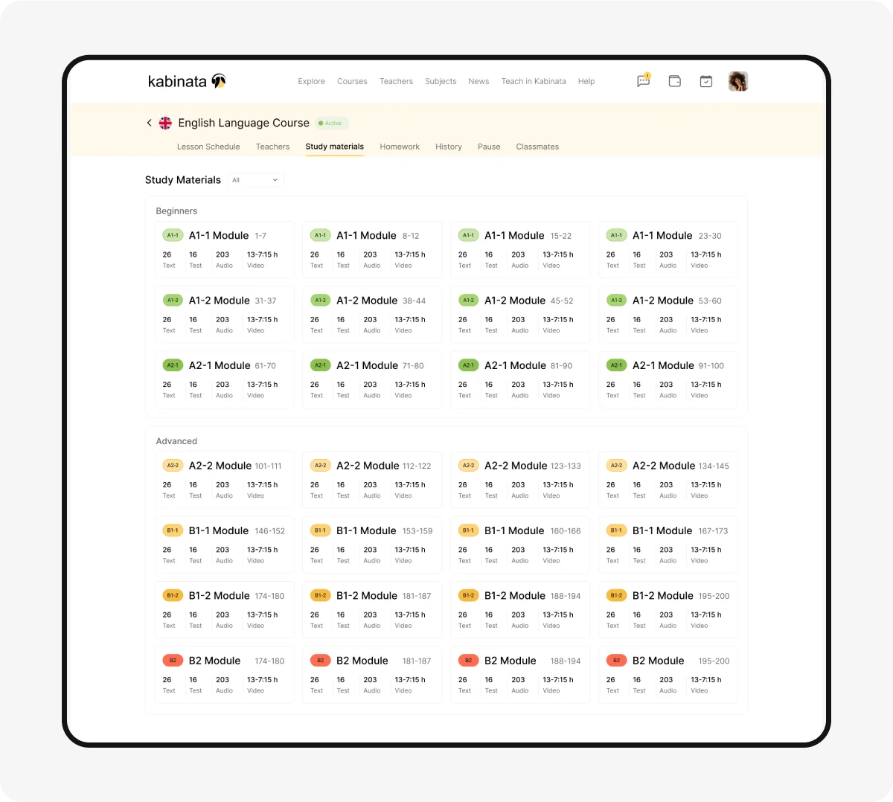Open A2-1 Module lessons 81-90 card

pyautogui.click(x=519, y=379)
